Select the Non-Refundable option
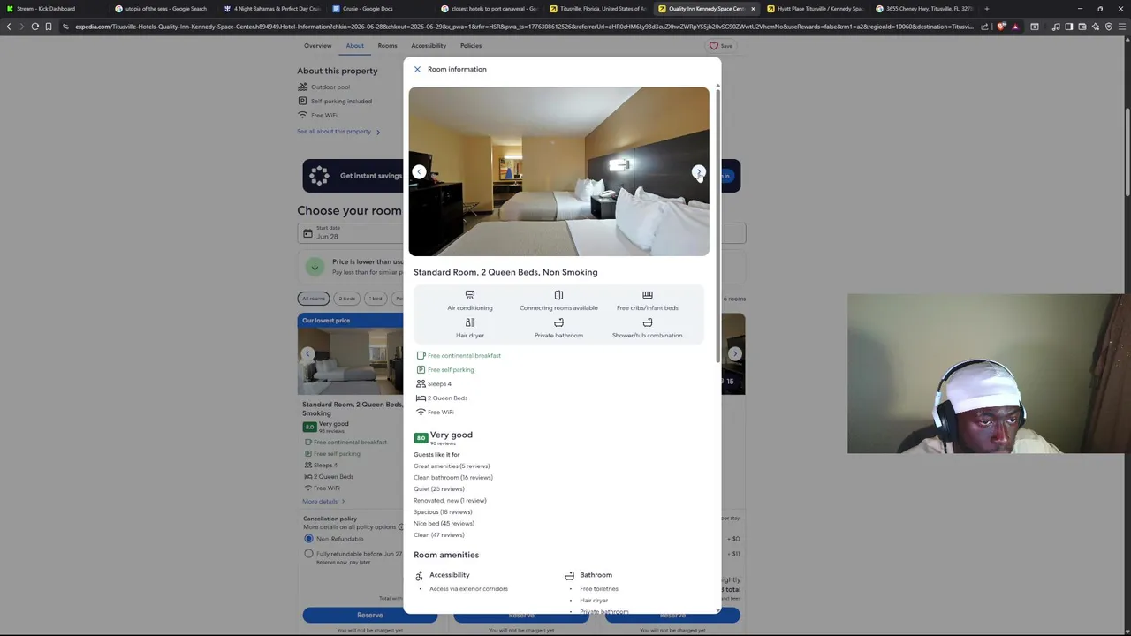The height and width of the screenshot is (636, 1131). (x=308, y=539)
